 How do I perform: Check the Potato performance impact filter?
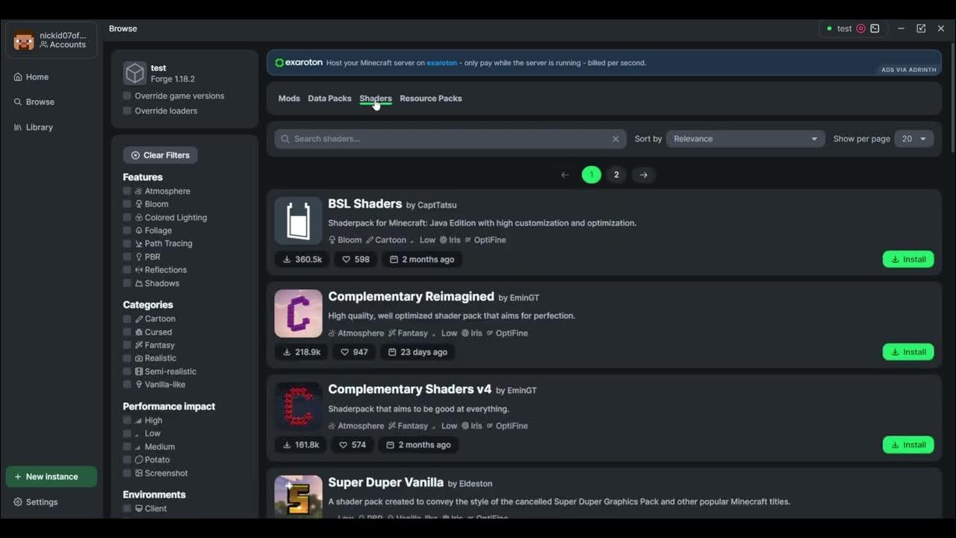[127, 460]
